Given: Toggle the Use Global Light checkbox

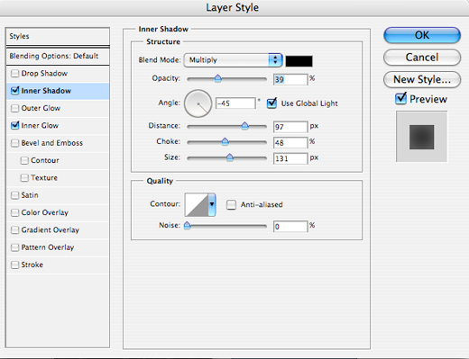Looking at the screenshot, I should [271, 103].
